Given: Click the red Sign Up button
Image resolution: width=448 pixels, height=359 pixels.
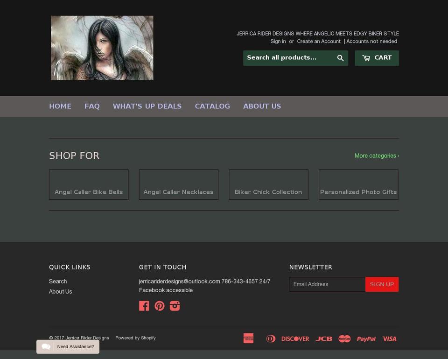Looking at the screenshot, I should click(x=382, y=284).
